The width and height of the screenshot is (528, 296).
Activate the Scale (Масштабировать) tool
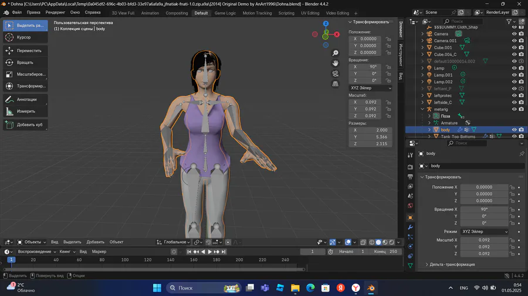pyautogui.click(x=25, y=74)
